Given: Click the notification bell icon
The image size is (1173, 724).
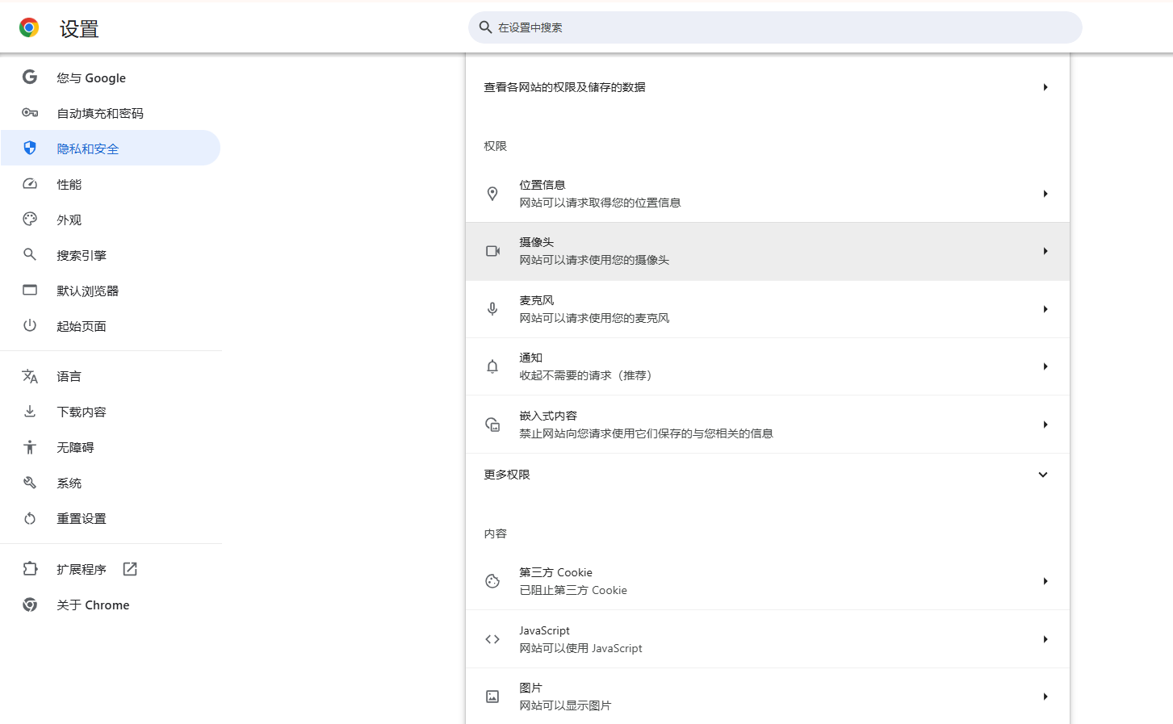Looking at the screenshot, I should pos(492,366).
